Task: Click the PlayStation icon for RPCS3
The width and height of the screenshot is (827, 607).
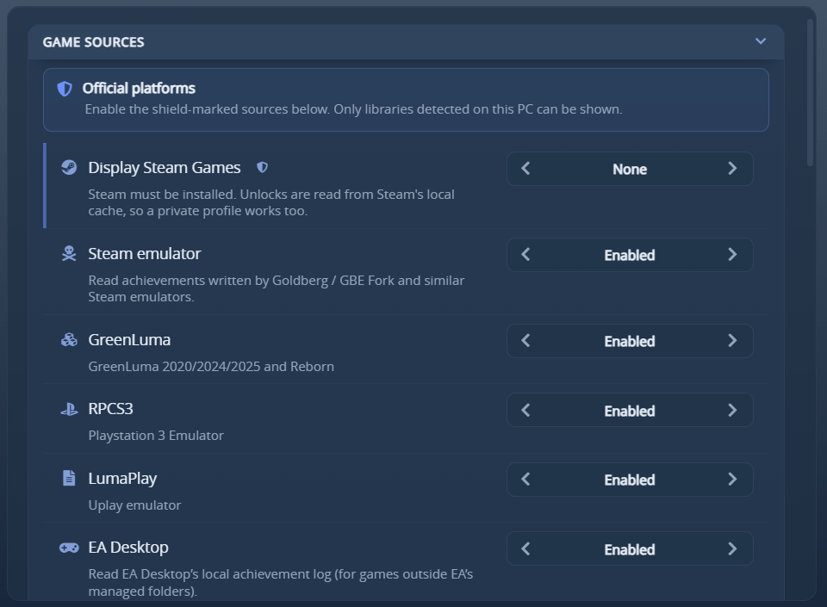Action: [x=69, y=409]
